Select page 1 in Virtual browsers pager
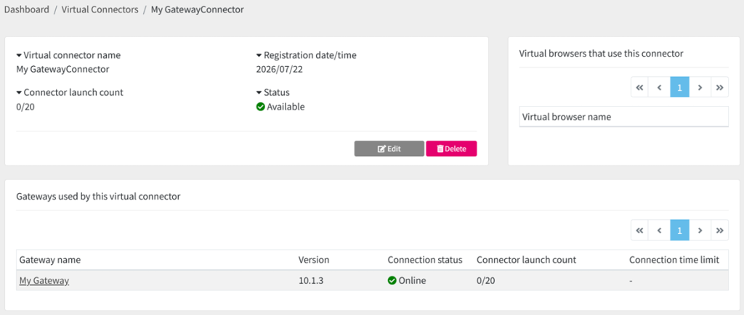Screen dimensions: 744x315 click(679, 88)
